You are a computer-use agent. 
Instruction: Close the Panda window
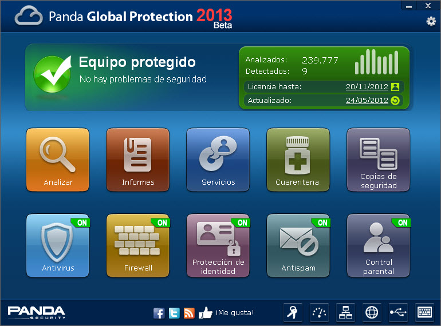click(x=428, y=6)
